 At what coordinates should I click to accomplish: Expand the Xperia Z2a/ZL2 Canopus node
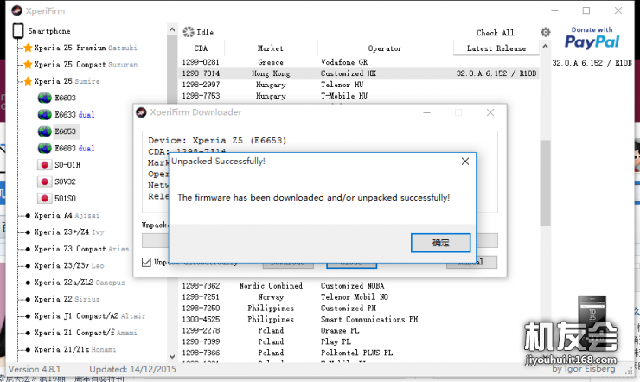(28, 283)
